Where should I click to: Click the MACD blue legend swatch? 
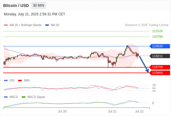pyautogui.click(x=6, y=97)
